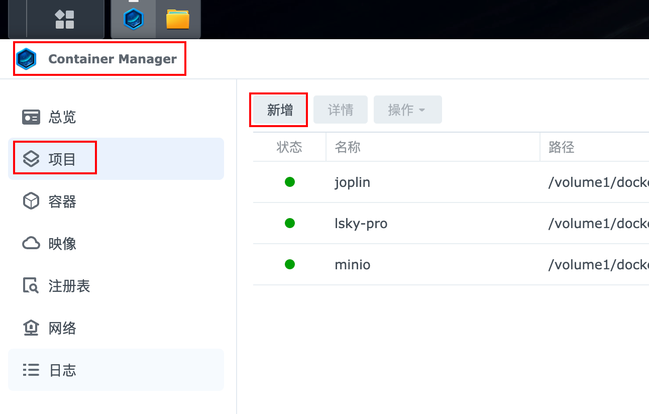This screenshot has width=649, height=414.
Task: Switch to Container Manager in the taskbar
Action: tap(133, 19)
